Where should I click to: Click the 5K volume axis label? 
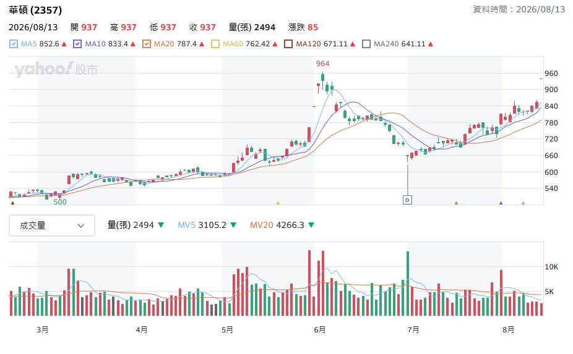(549, 292)
